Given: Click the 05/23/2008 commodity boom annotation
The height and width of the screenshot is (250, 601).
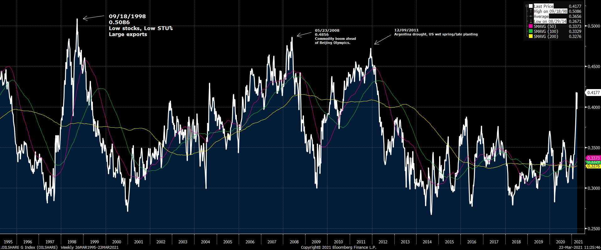Looking at the screenshot, I should pyautogui.click(x=335, y=36).
